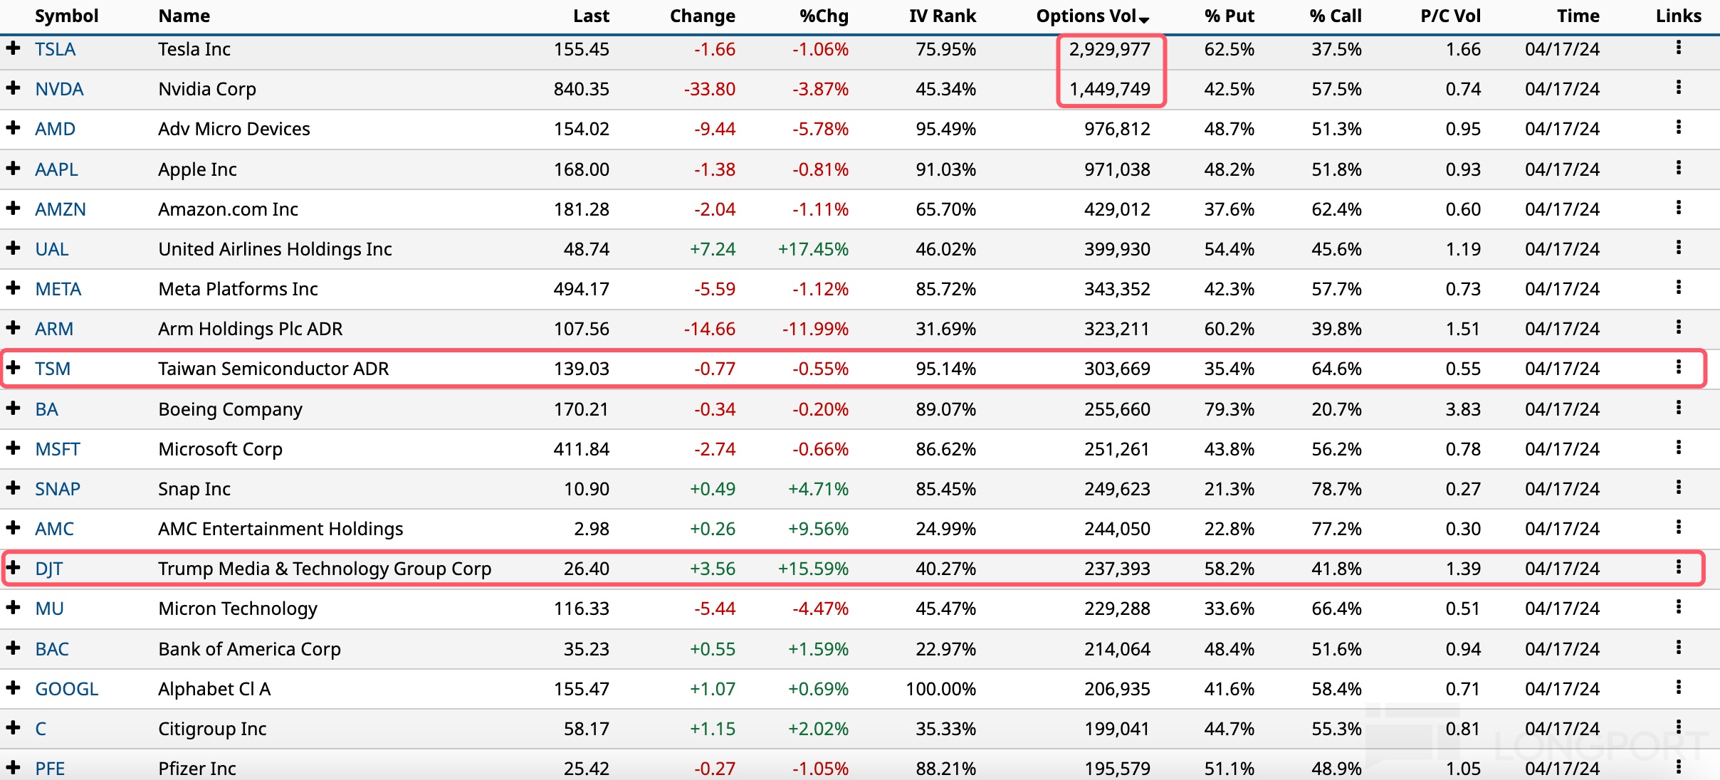Open three-dot menu for Boeing Company row
The image size is (1720, 780).
(1678, 408)
